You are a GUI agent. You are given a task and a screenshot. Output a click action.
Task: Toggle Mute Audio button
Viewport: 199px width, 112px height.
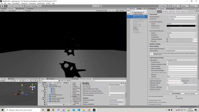(111, 11)
